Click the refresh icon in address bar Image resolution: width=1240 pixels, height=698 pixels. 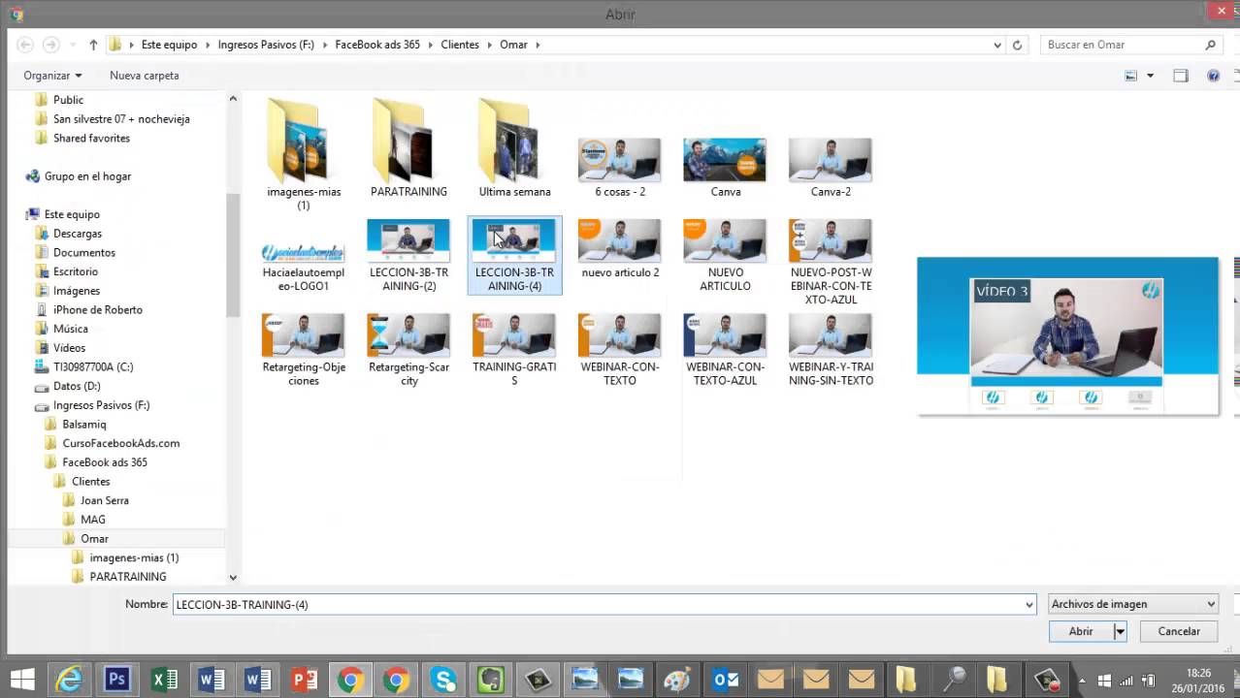(x=1017, y=45)
